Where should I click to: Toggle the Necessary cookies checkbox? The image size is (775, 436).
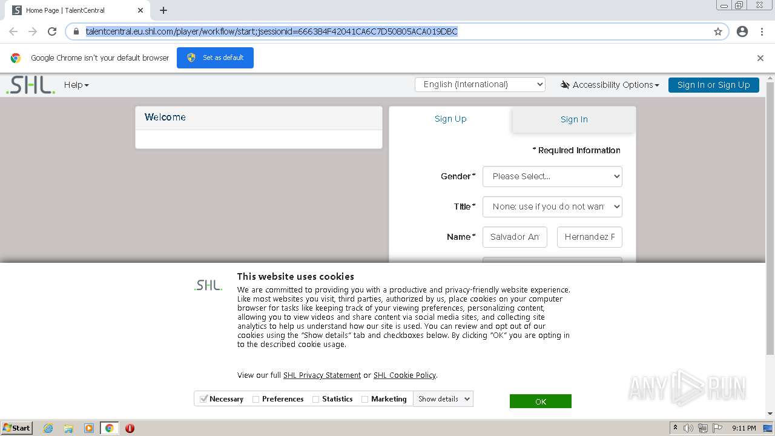pos(204,399)
